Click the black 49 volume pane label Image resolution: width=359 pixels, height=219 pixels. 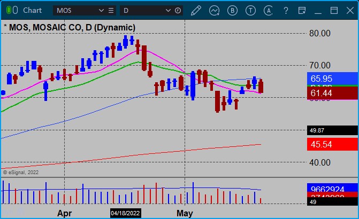(332, 202)
